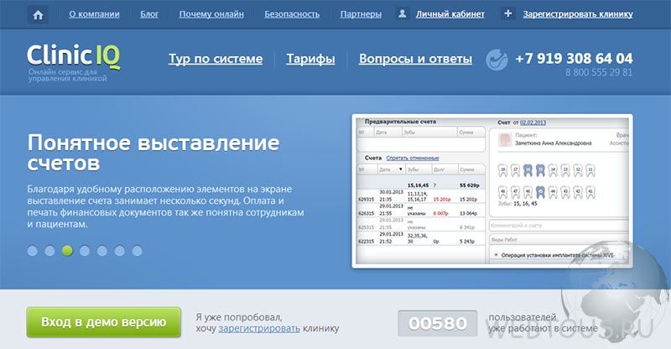The image size is (671, 349).
Task: Open Тур по системе
Action: [x=216, y=59]
